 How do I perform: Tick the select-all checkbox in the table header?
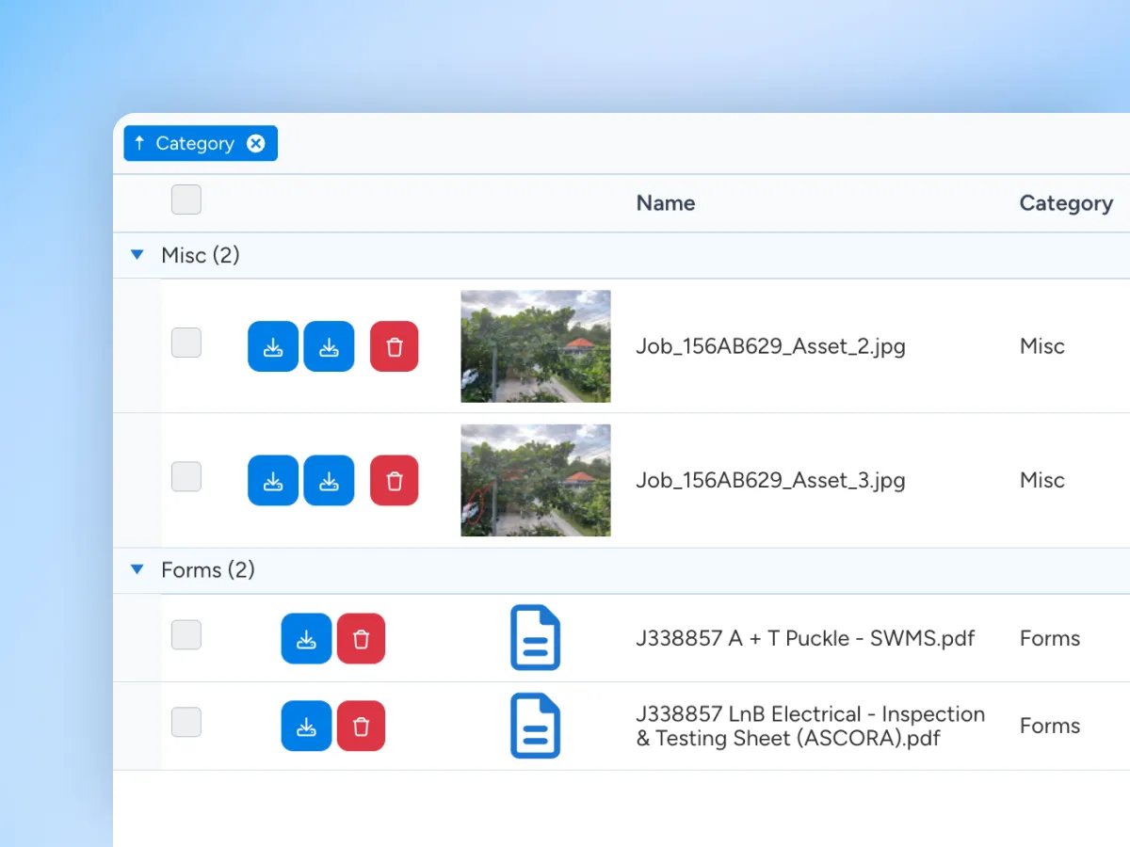[186, 200]
